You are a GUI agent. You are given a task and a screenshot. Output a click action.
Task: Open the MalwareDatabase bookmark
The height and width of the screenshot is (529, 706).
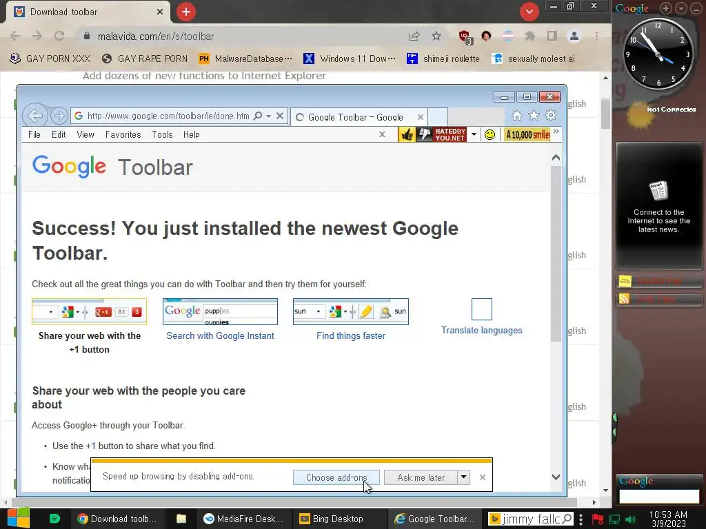pyautogui.click(x=245, y=59)
